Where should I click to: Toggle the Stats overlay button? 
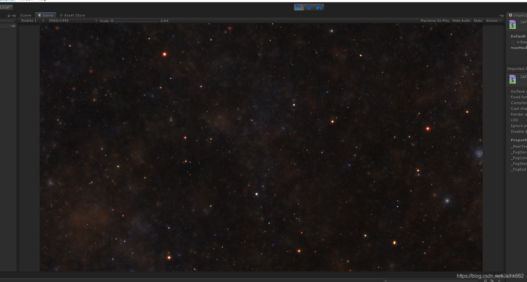tap(478, 21)
